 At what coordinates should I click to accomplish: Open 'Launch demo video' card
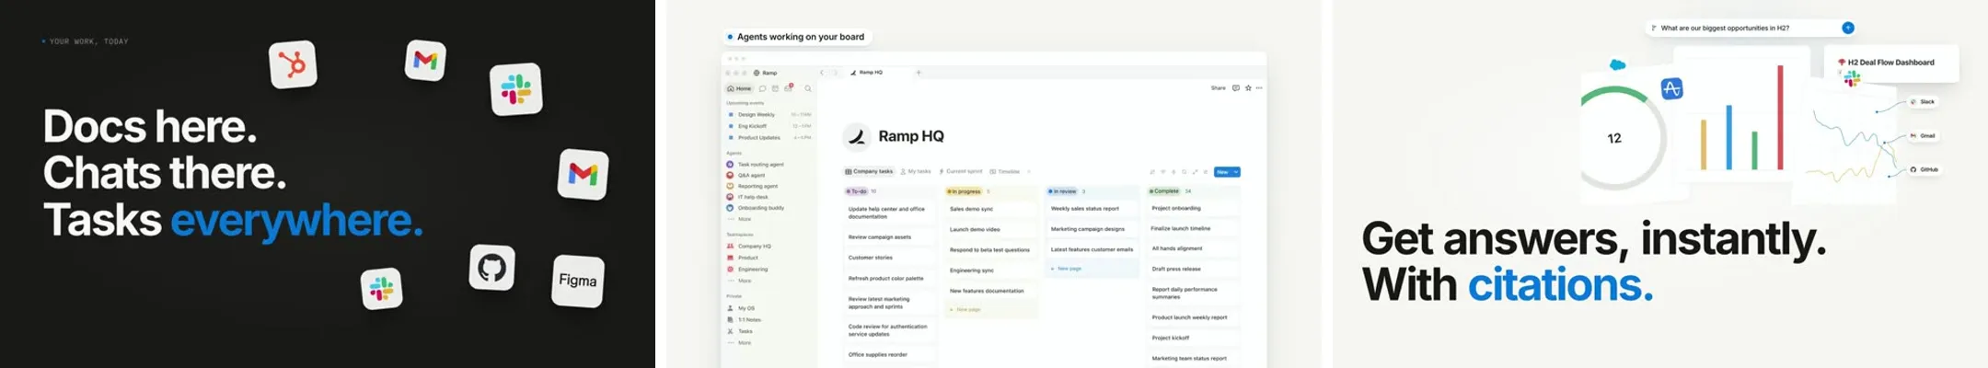click(x=992, y=229)
